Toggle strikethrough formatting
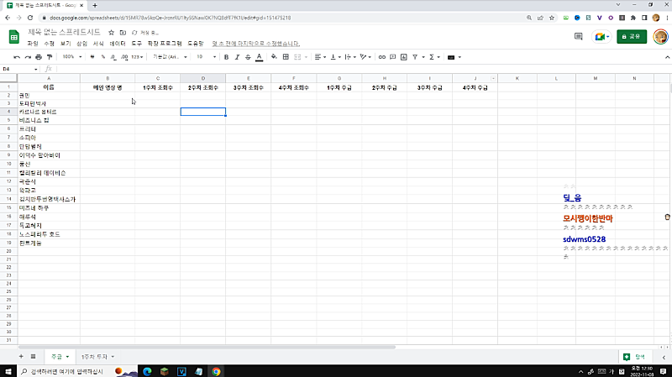This screenshot has width=672, height=377. (x=247, y=57)
